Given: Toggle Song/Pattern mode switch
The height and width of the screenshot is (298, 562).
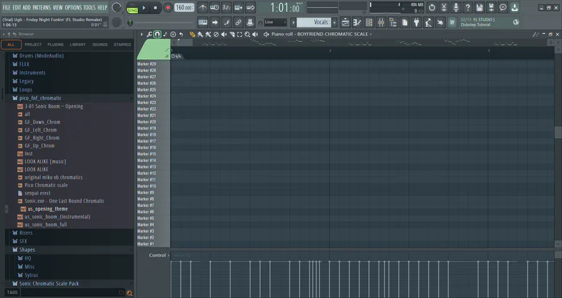Looking at the screenshot, I should pyautogui.click(x=132, y=7).
